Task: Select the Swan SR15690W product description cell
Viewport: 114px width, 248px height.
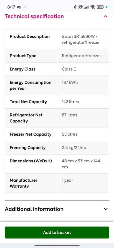Action: [83, 39]
